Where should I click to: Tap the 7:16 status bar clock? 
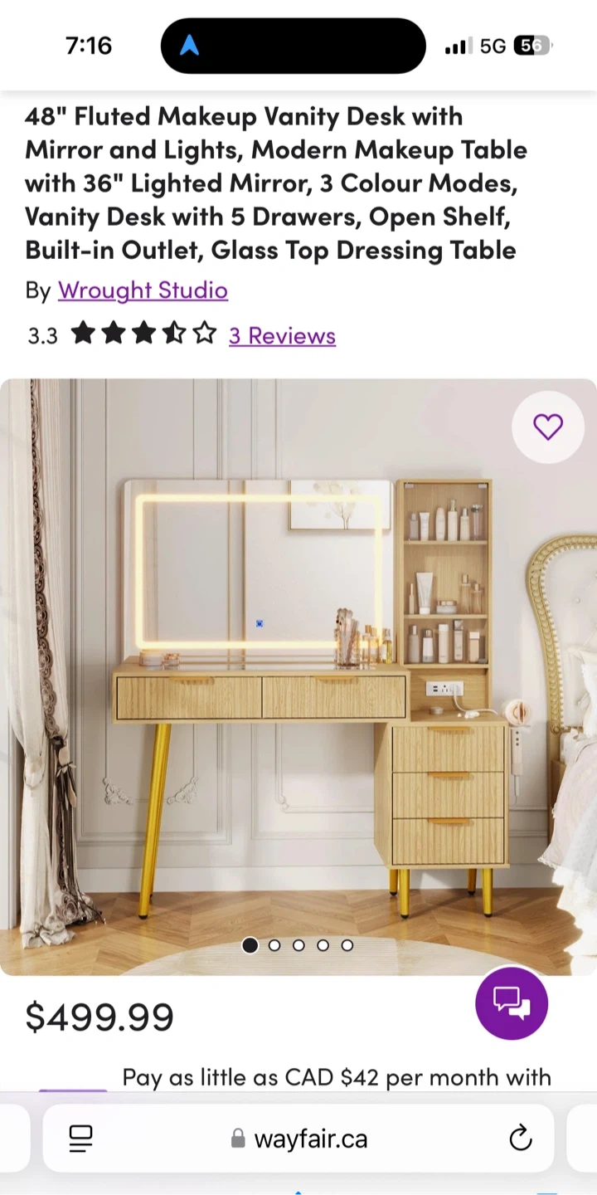point(89,46)
